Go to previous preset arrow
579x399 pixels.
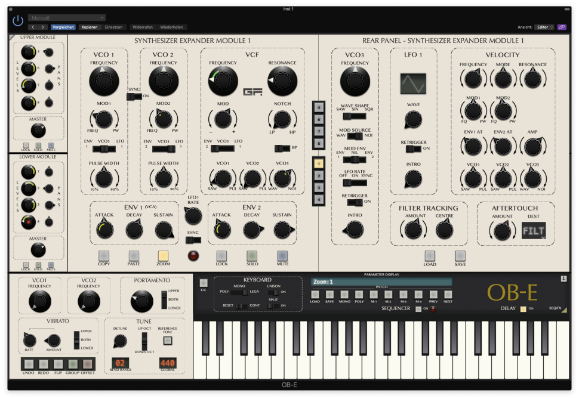tap(33, 27)
